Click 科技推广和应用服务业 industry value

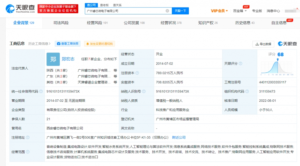pos(172,110)
